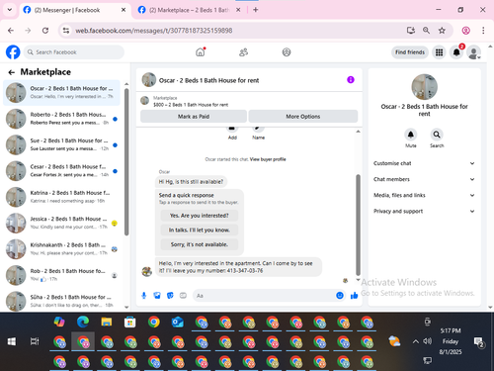The width and height of the screenshot is (494, 371).
Task: Expand Chat members section
Action: [424, 179]
